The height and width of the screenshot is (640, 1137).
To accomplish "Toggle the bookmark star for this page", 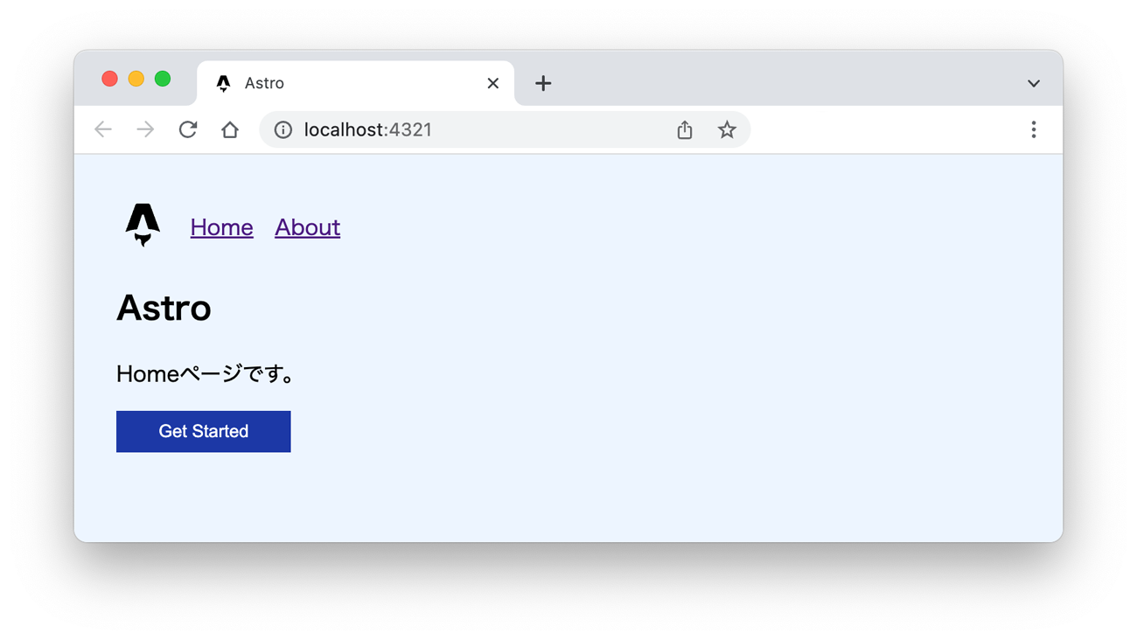I will pos(727,129).
